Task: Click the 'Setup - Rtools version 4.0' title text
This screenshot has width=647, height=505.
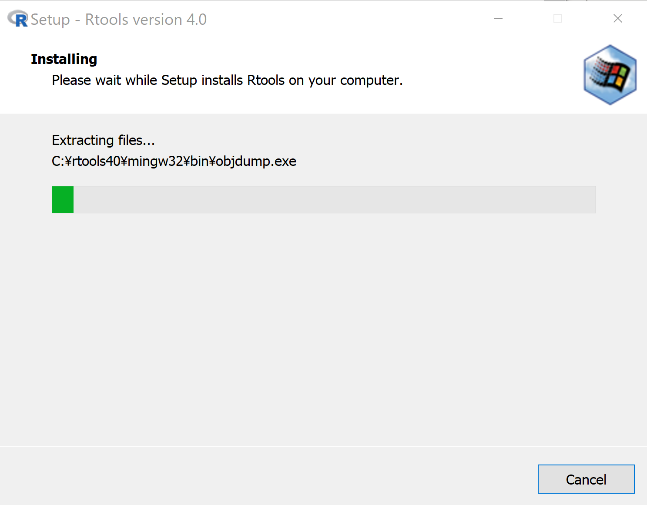Action: coord(118,20)
